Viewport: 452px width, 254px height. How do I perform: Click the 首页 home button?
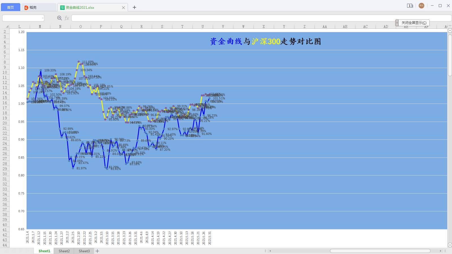pyautogui.click(x=10, y=7)
